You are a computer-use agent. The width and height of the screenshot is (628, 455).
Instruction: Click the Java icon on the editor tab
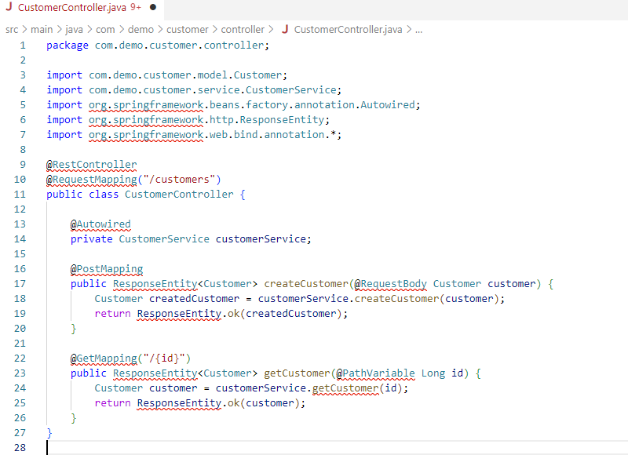click(9, 7)
